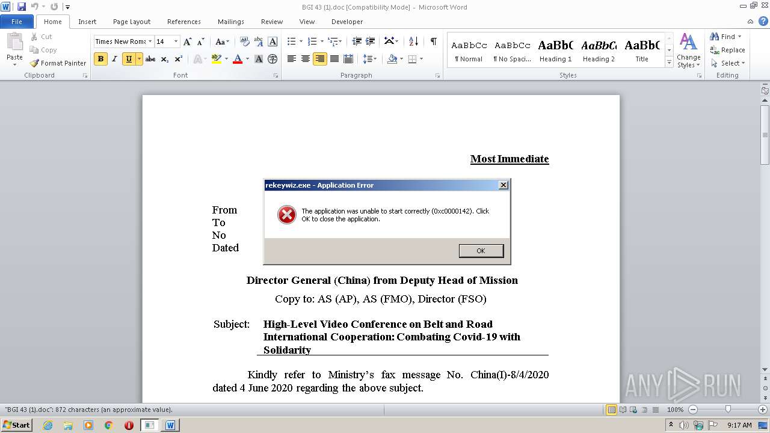The image size is (770, 433).
Task: Click the Zoom In plus button
Action: coord(762,410)
